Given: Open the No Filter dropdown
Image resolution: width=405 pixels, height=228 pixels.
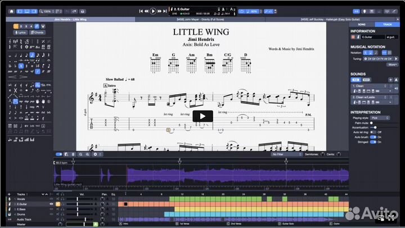Looking at the screenshot, I should [x=287, y=154].
